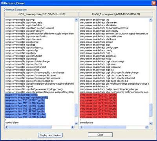
Task: Click left pane horizontal scrollbar thumb
Action: coord(30,127)
